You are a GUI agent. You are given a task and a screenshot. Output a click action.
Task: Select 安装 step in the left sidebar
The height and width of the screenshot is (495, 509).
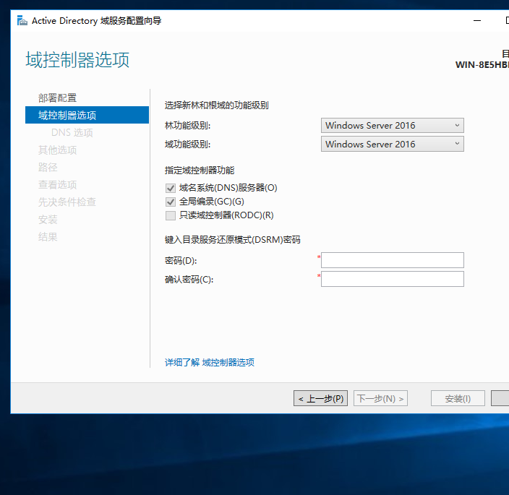[48, 220]
